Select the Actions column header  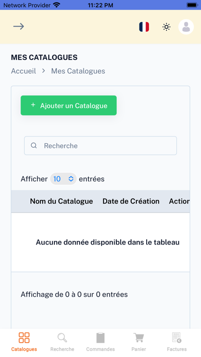(x=179, y=201)
